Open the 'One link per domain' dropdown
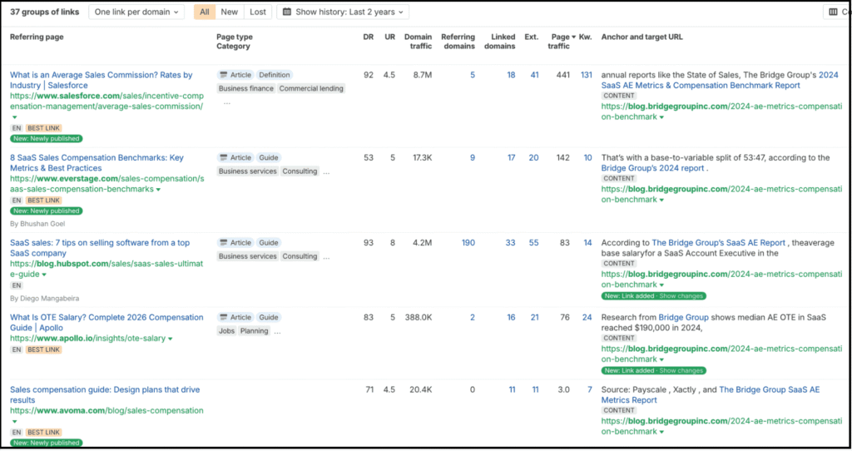Image resolution: width=852 pixels, height=451 pixels. (136, 12)
